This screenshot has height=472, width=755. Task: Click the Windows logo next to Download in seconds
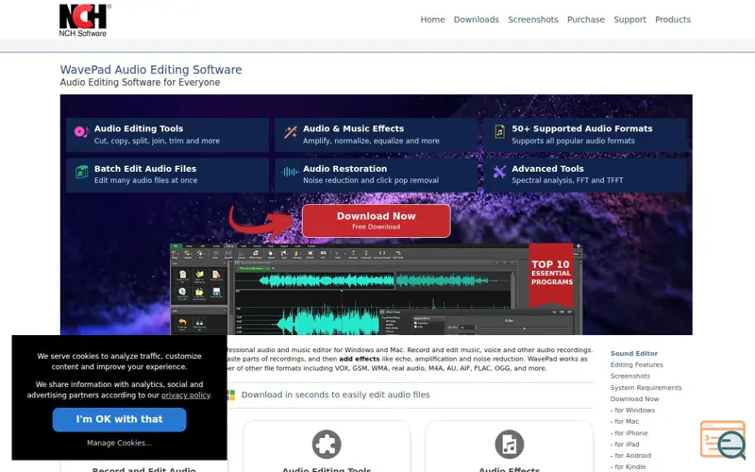pos(231,395)
